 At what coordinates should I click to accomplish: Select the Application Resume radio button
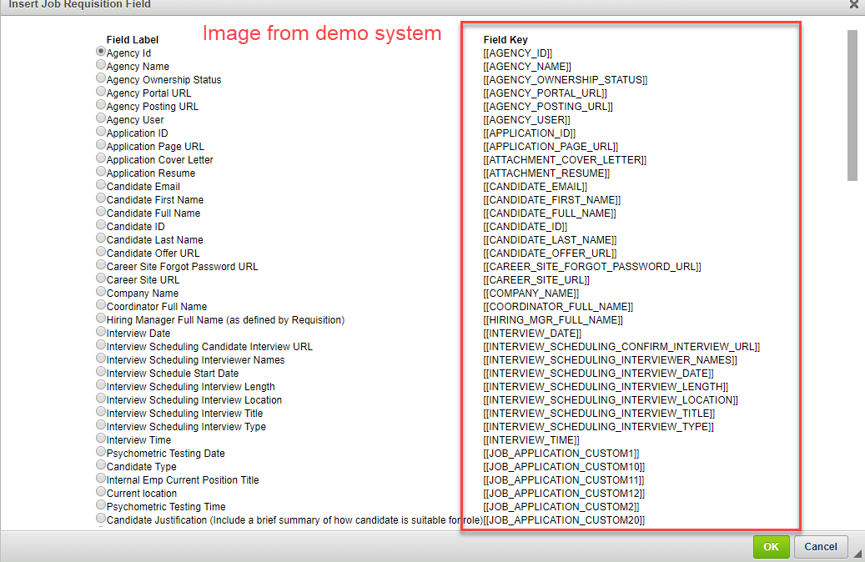click(x=100, y=172)
